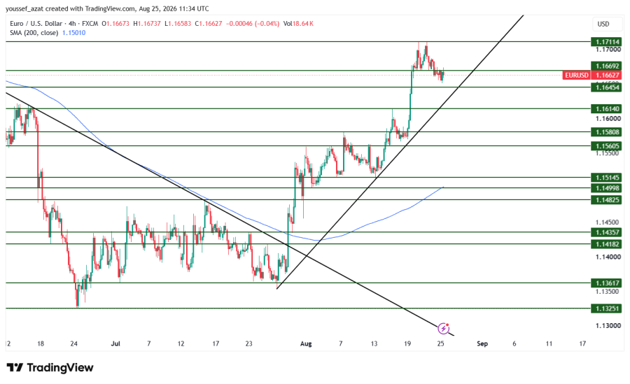Select the 1.15605 price level label
This screenshot has height=384, width=630.
click(606, 145)
